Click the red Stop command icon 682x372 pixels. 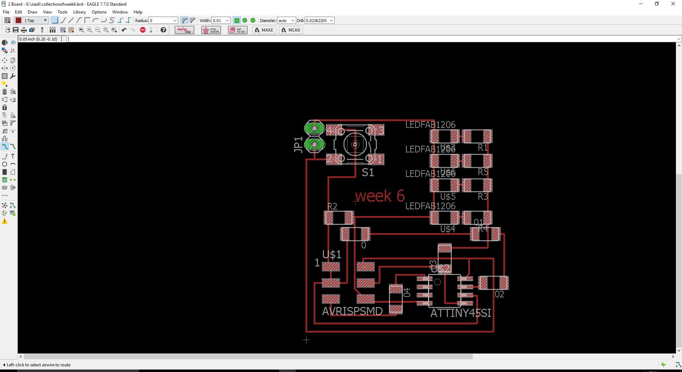pos(143,30)
